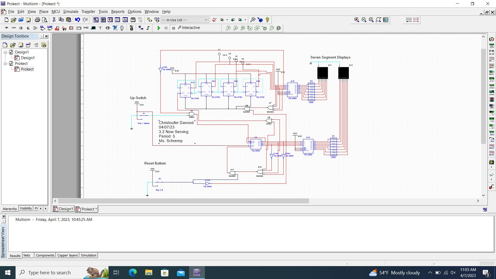Open the In-Use List dropdown
496x279 pixels.
206,20
